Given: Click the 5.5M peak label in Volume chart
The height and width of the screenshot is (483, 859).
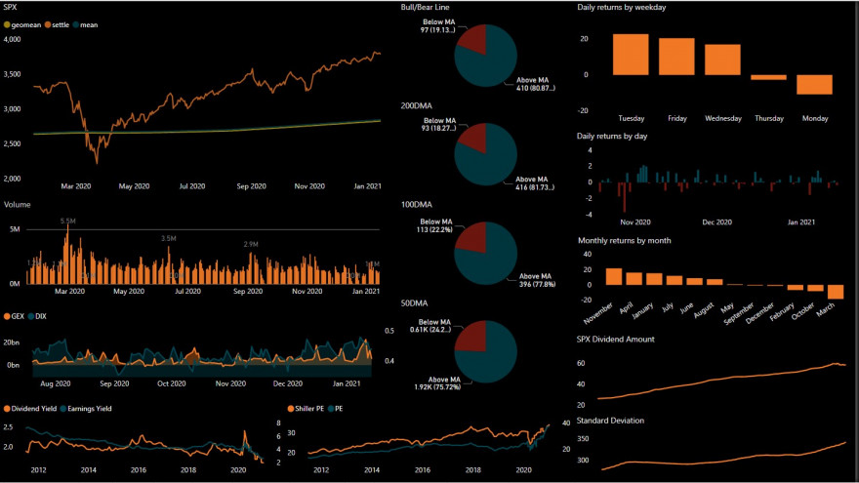Looking at the screenshot, I should [x=68, y=221].
